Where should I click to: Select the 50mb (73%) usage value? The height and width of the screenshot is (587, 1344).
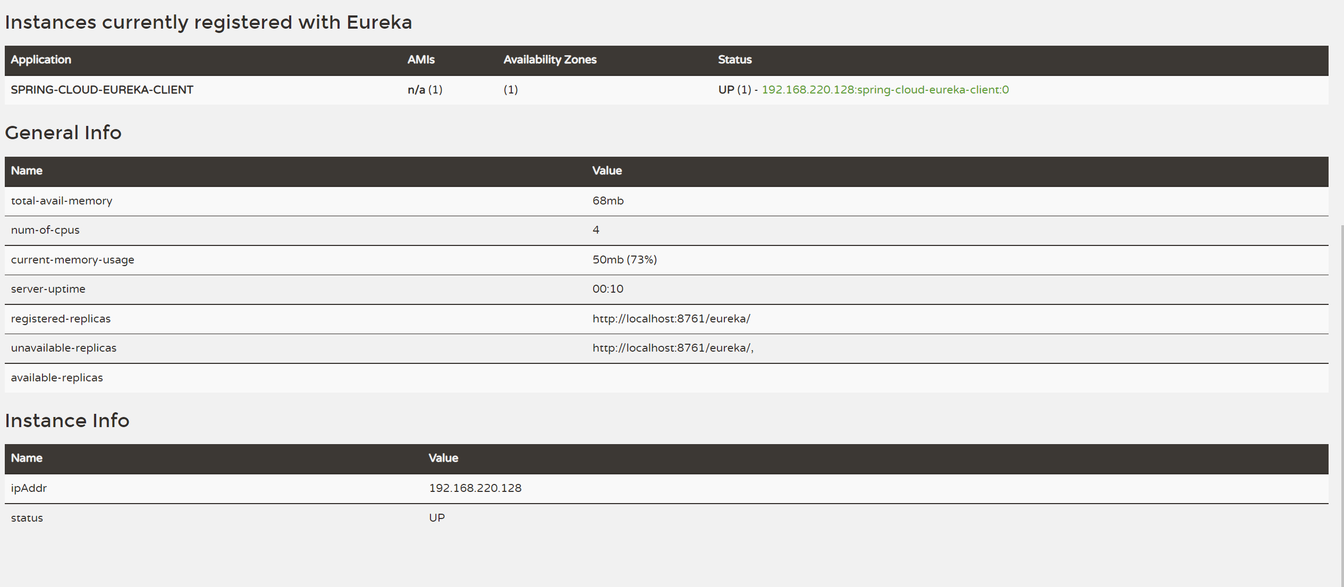tap(624, 260)
